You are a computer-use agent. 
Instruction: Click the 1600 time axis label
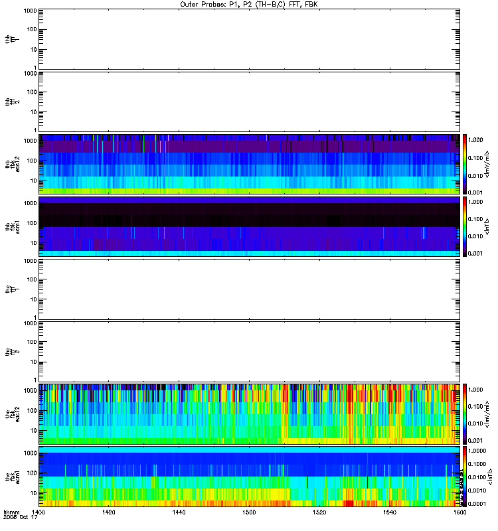pyautogui.click(x=459, y=512)
